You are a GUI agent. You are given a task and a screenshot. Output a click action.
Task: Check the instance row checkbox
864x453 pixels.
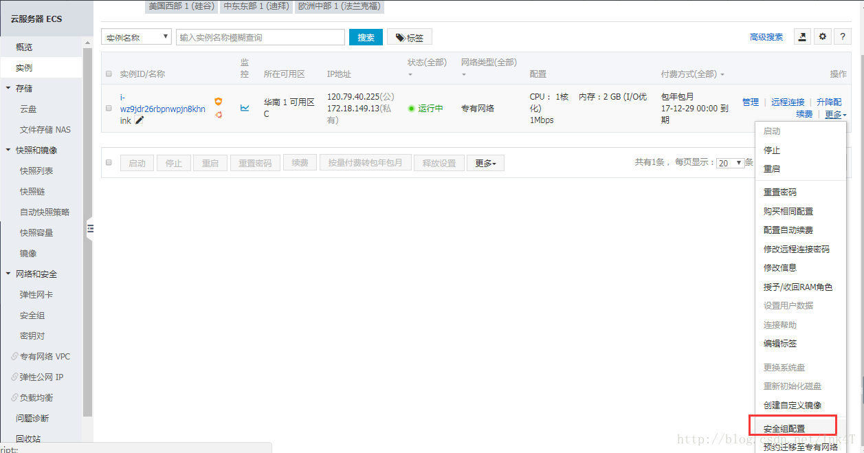pos(109,108)
